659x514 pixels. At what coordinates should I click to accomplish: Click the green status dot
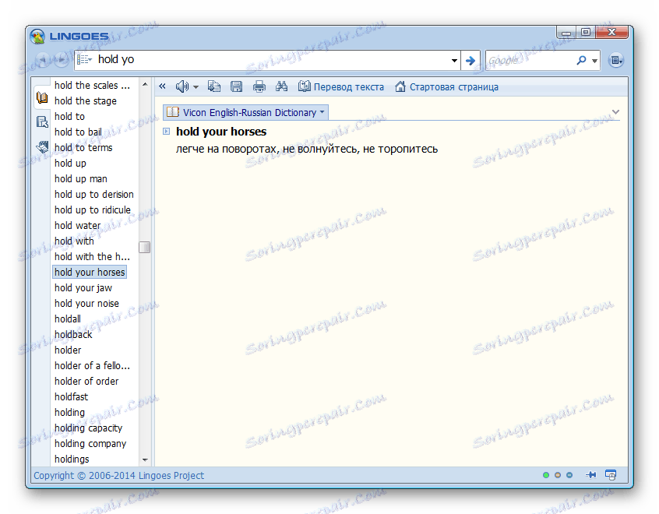point(546,475)
